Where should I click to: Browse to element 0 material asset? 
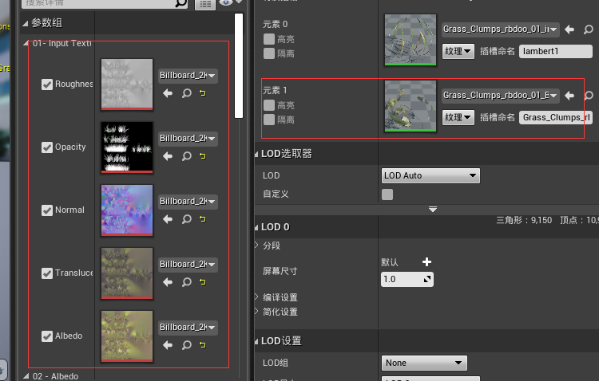tap(589, 29)
